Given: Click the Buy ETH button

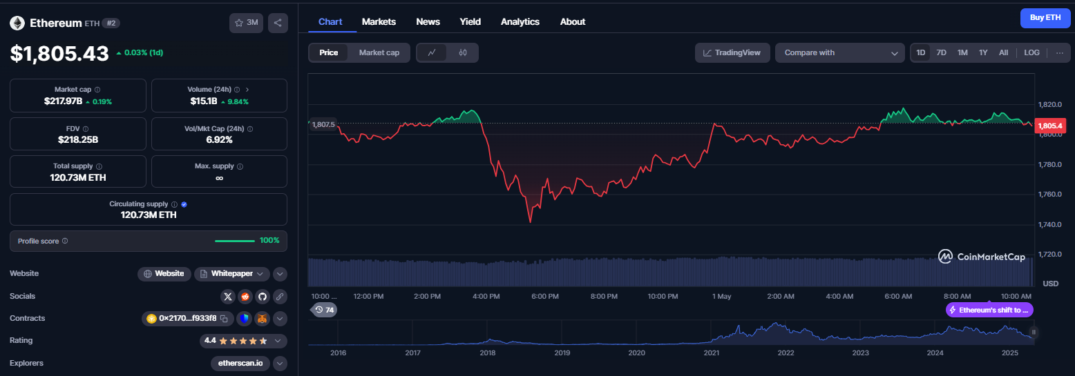Looking at the screenshot, I should (x=1045, y=17).
